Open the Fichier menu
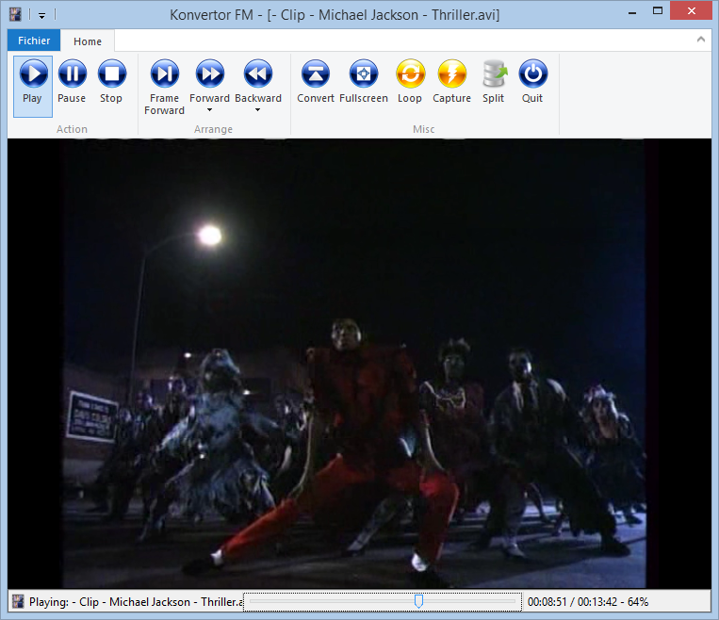 34,41
